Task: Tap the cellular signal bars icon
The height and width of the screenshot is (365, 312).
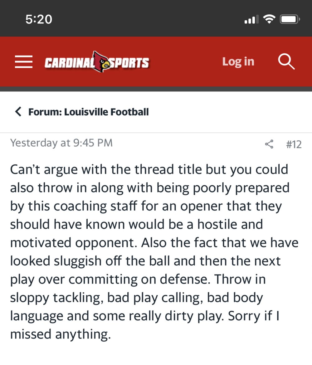Action: 251,20
